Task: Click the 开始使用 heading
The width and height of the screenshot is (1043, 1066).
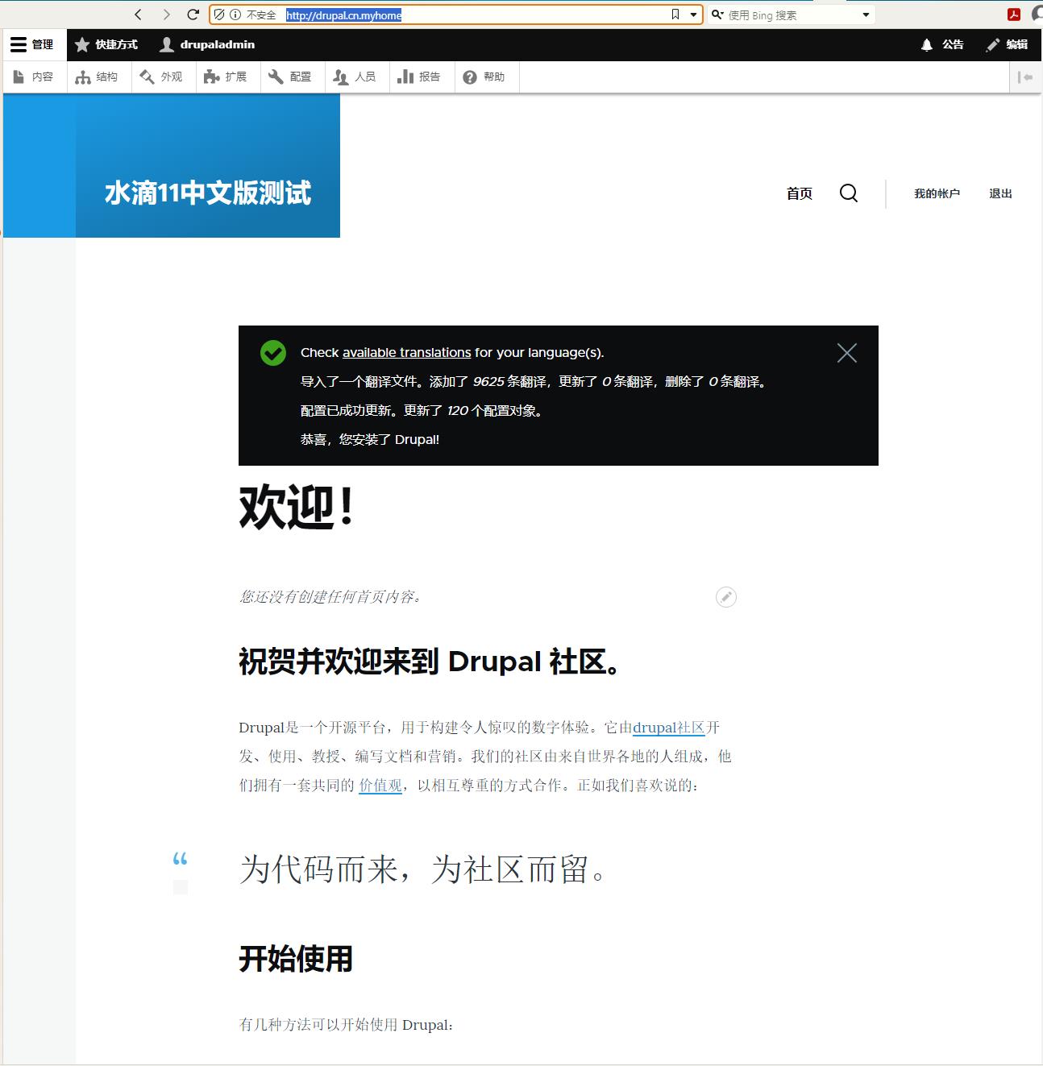Action: point(296,960)
